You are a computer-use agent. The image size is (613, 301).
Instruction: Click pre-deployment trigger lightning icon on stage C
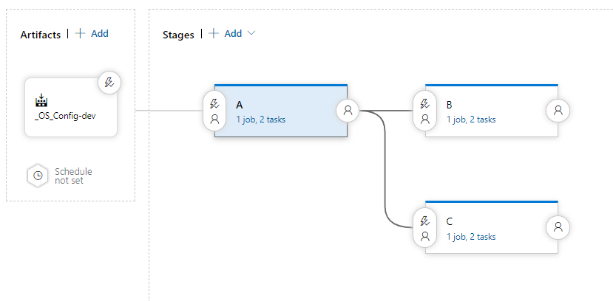pyautogui.click(x=424, y=221)
